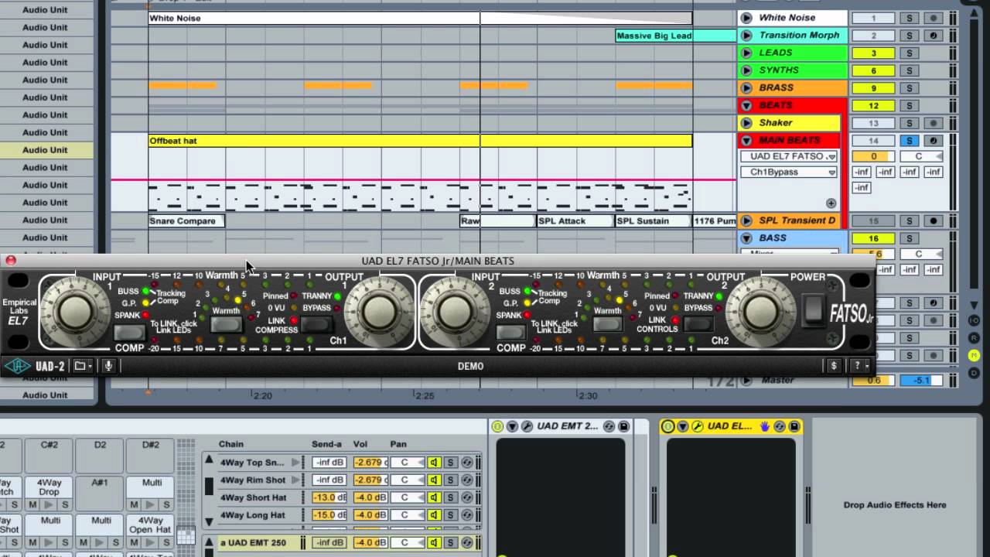Fold the UAD EMT 2 device

coord(512,426)
